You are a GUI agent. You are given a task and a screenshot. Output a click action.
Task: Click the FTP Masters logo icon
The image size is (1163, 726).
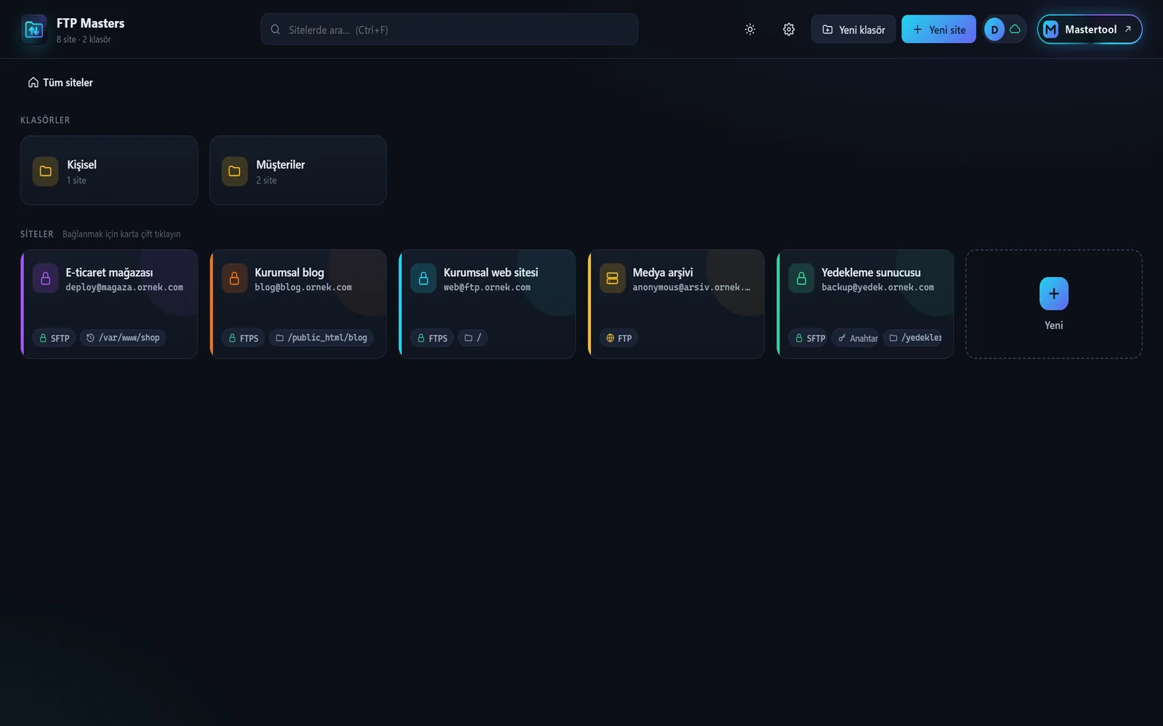click(34, 30)
